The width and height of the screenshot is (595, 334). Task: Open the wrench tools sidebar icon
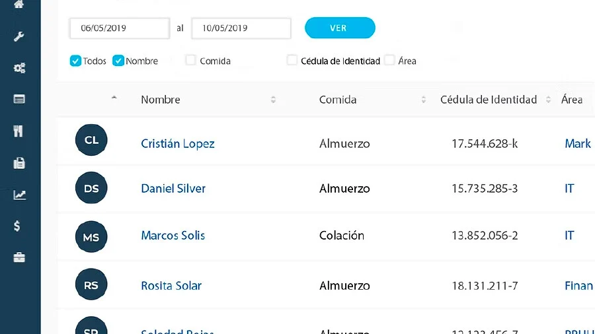click(x=19, y=36)
